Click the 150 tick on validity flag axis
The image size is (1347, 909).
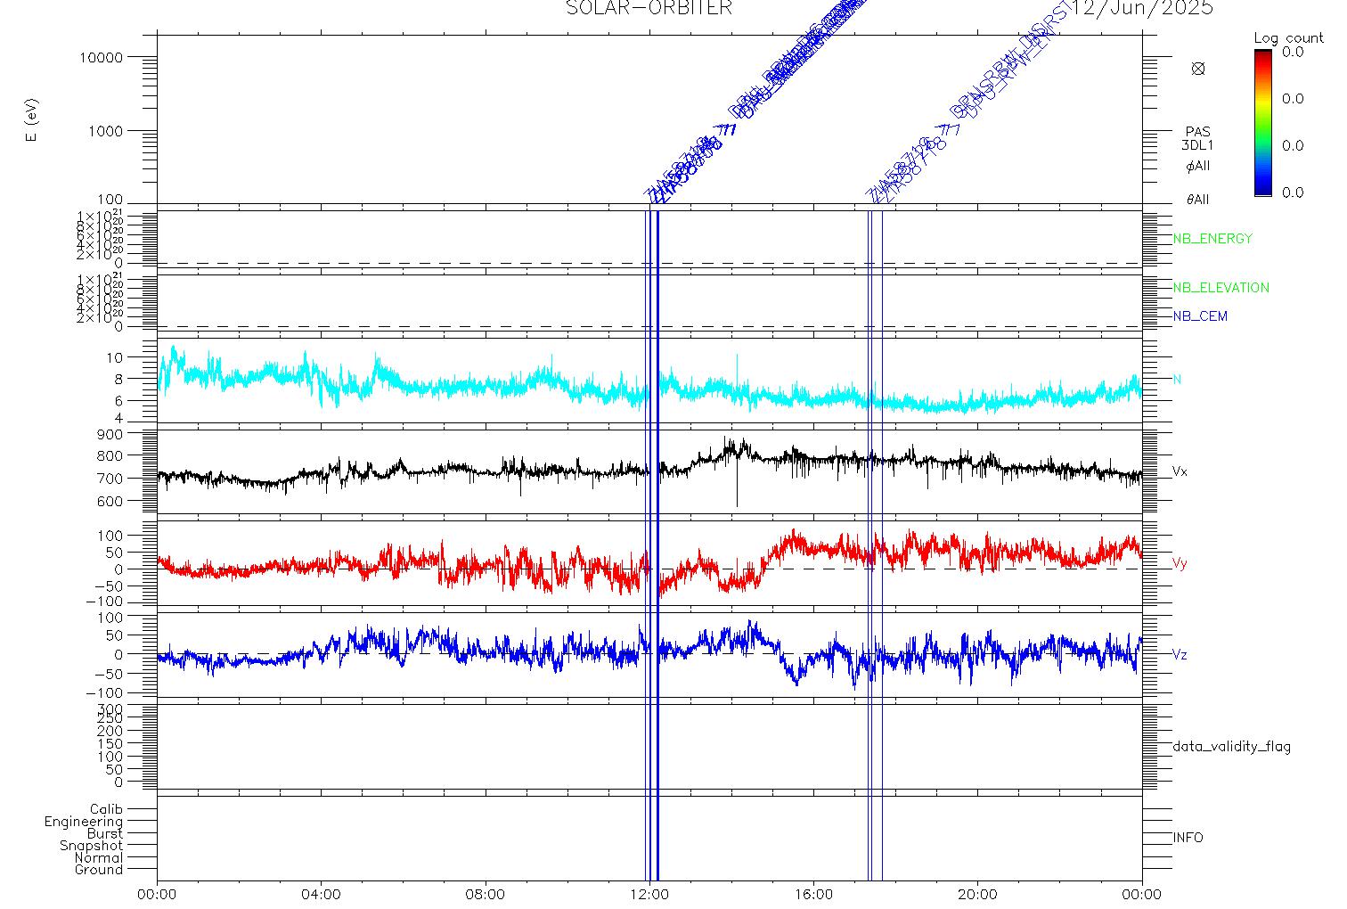[x=110, y=744]
